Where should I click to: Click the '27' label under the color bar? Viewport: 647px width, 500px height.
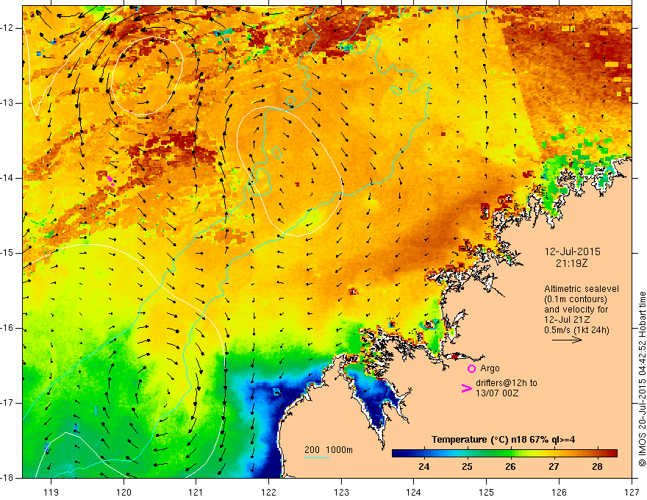point(554,467)
